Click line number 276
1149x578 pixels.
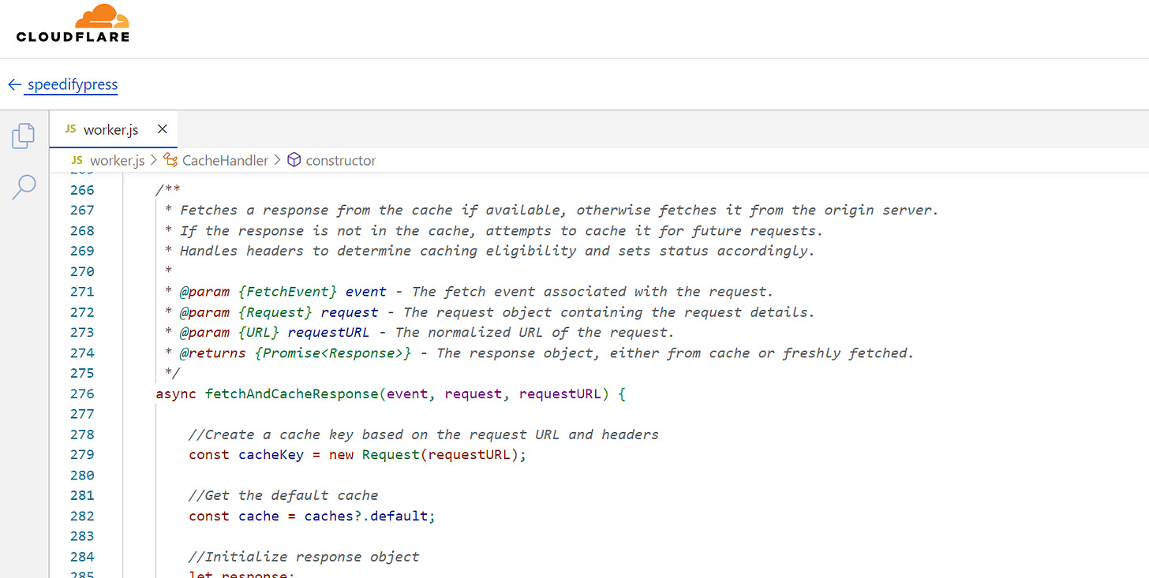click(82, 393)
